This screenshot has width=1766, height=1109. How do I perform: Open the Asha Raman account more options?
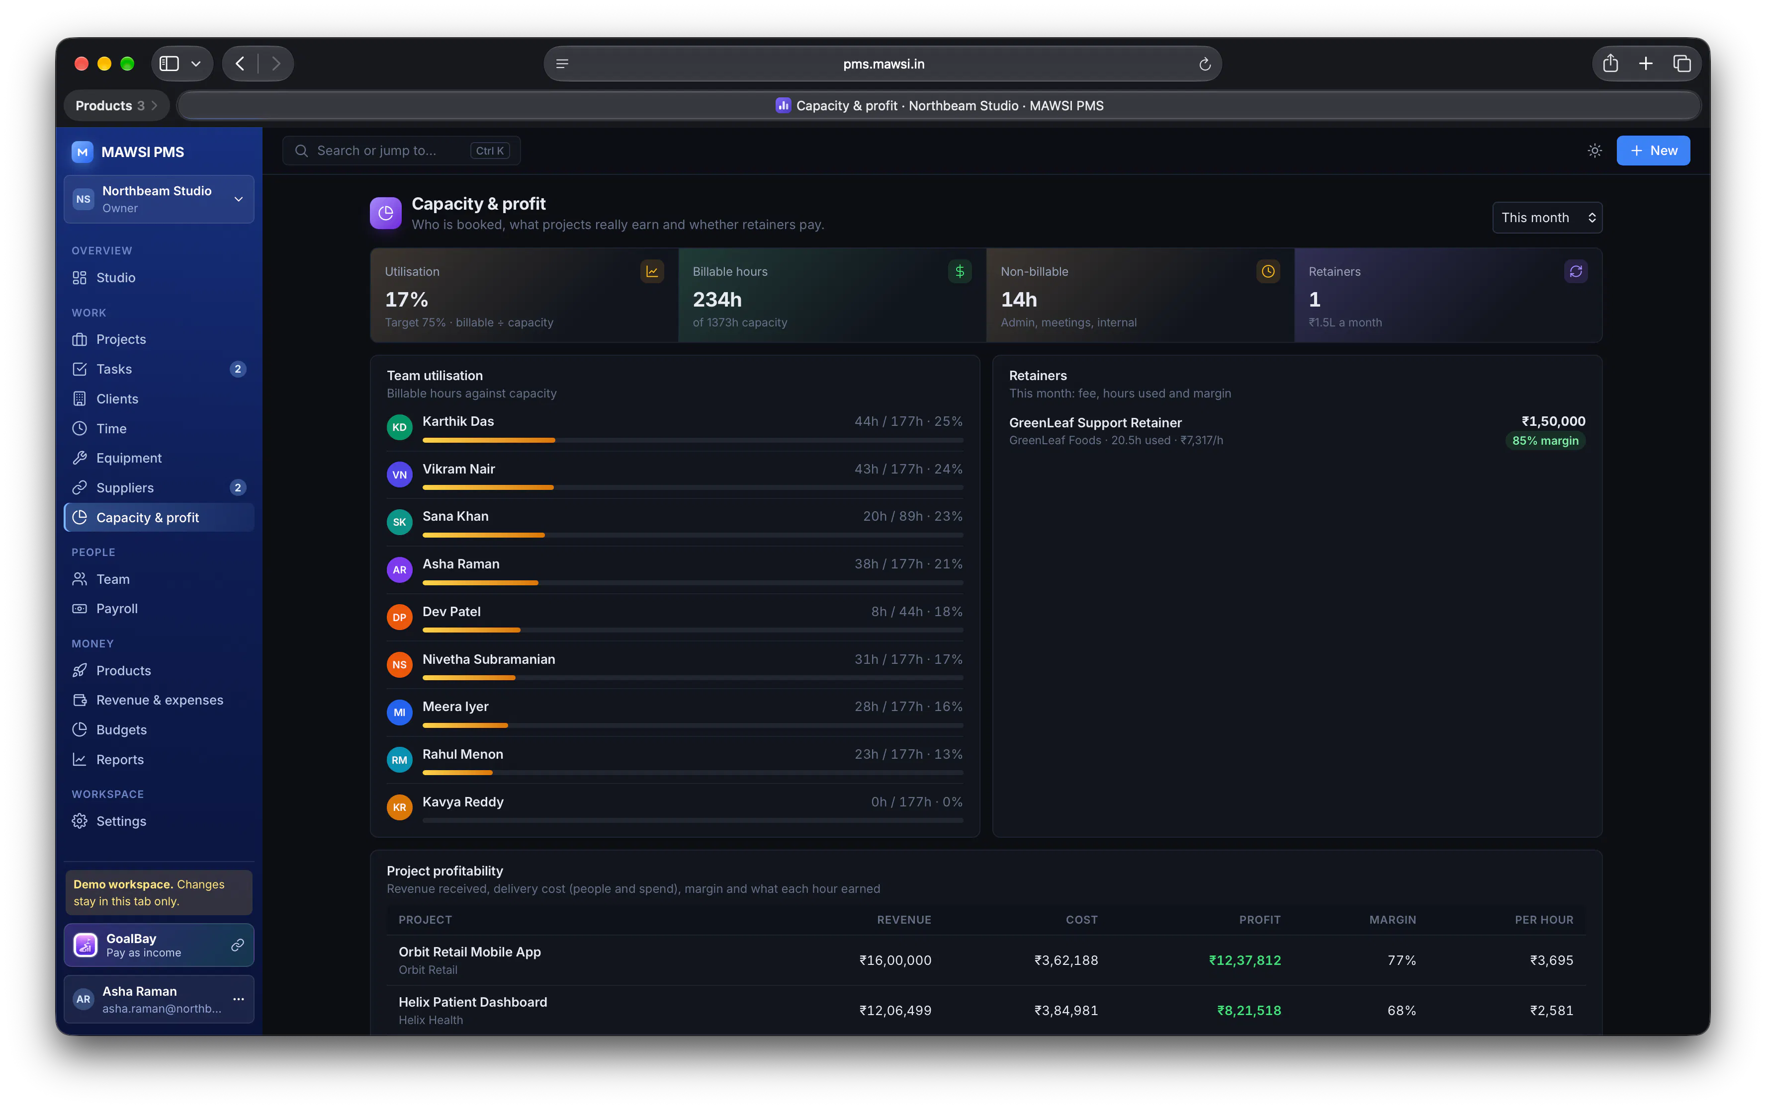[x=238, y=999]
